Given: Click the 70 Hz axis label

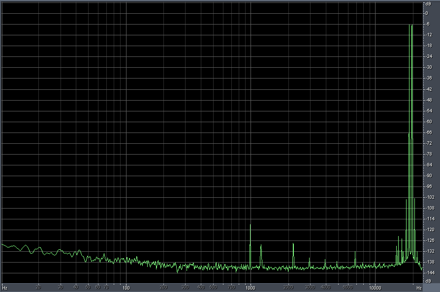Looking at the screenshot, I should [x=106, y=287].
